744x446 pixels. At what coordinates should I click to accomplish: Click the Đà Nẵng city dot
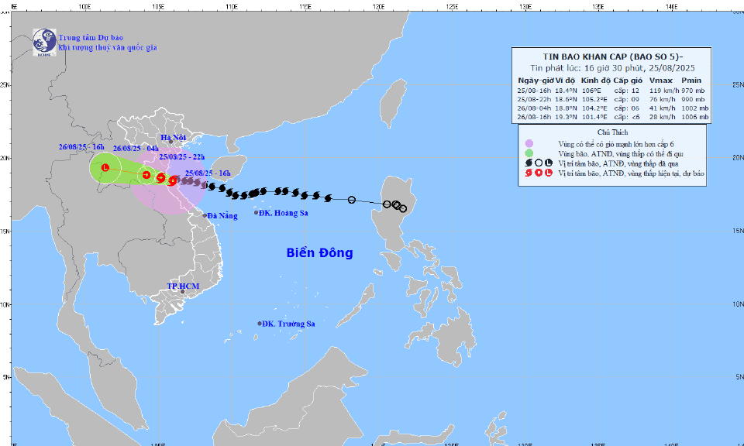click(205, 216)
